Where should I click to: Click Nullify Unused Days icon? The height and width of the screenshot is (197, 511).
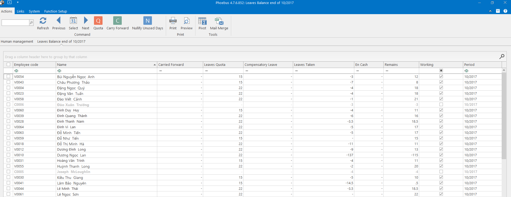point(148,21)
